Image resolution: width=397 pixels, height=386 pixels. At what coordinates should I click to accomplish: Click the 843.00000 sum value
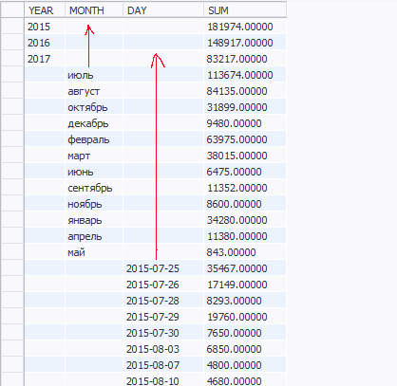coord(232,252)
